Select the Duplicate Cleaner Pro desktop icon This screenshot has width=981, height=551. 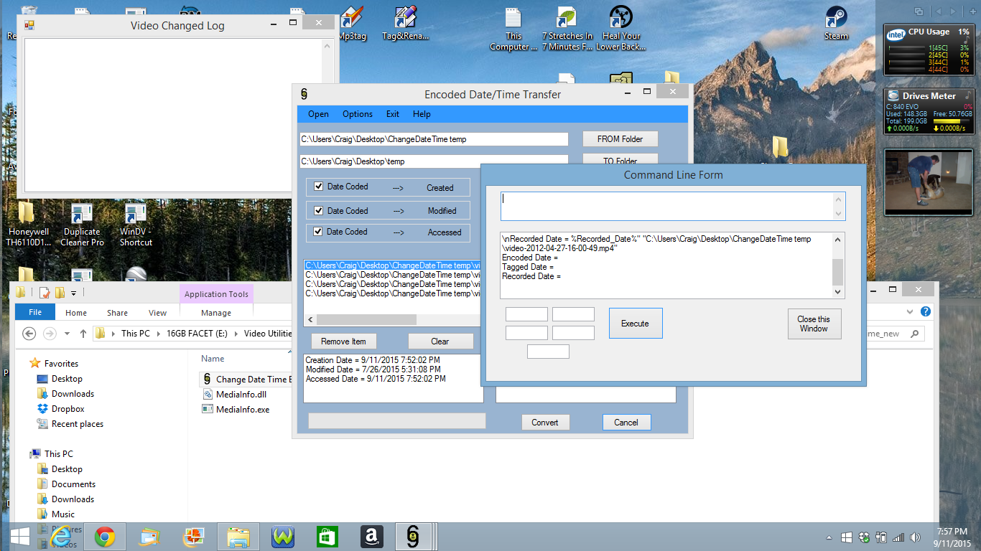tap(82, 225)
